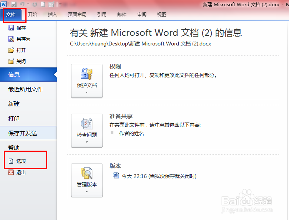This screenshot has height=220, width=289.
Task: Click the document path C:\Users\huang\Desktop text
Action: click(140, 44)
